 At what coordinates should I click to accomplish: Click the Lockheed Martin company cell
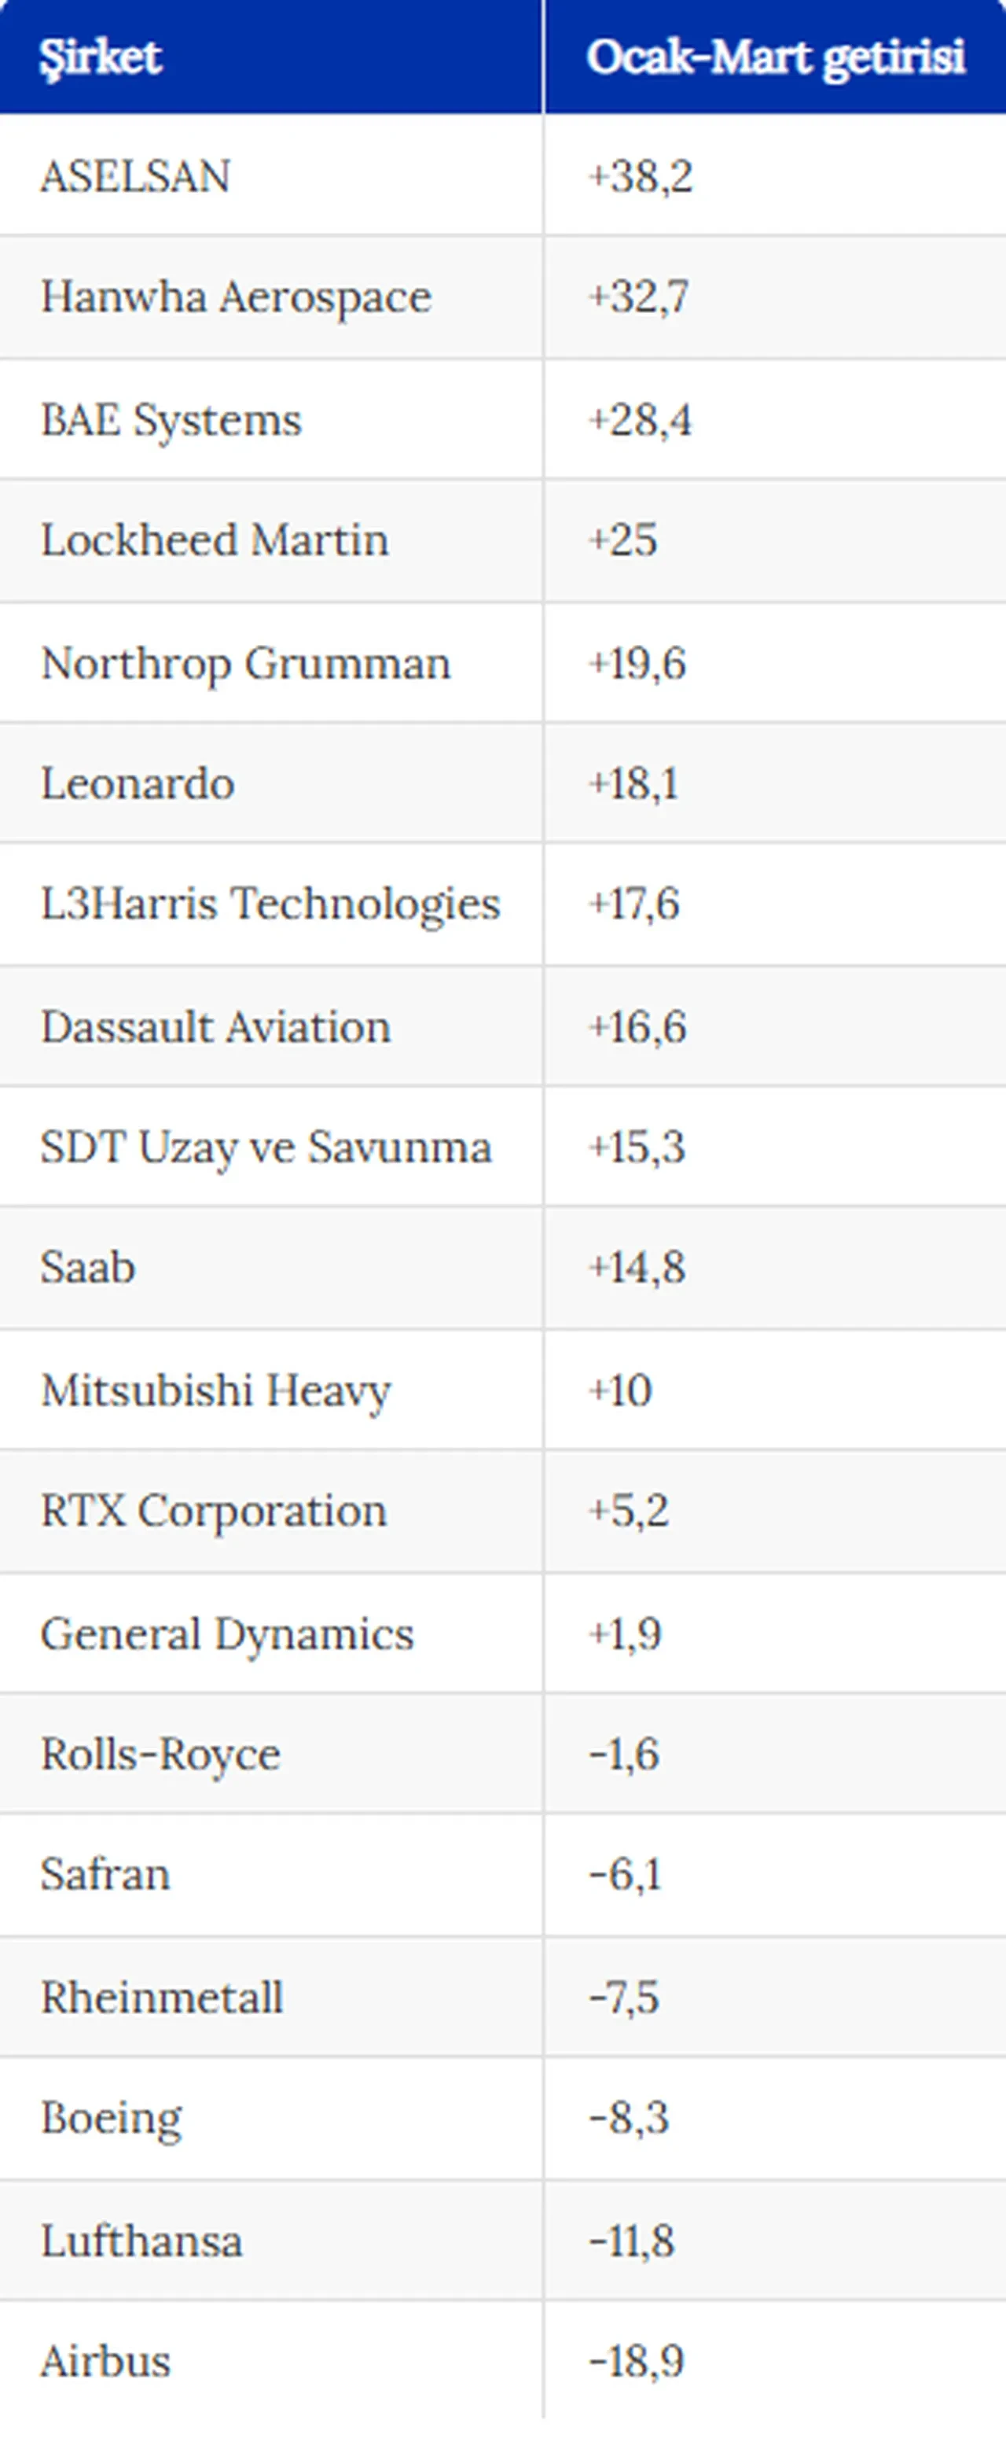click(x=215, y=540)
